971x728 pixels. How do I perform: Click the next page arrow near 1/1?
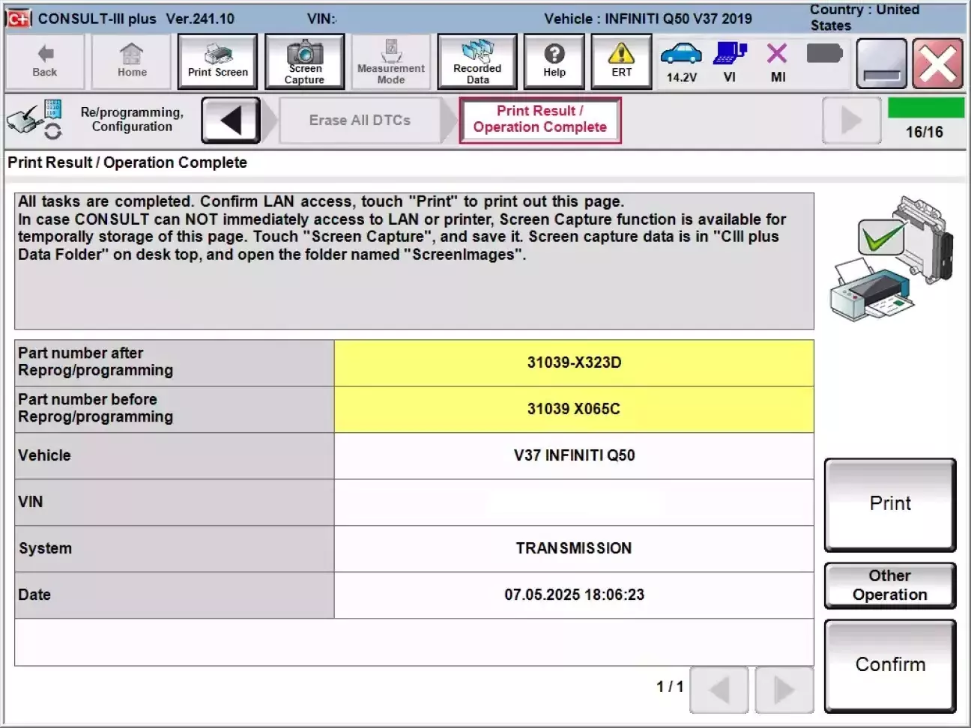click(x=784, y=689)
